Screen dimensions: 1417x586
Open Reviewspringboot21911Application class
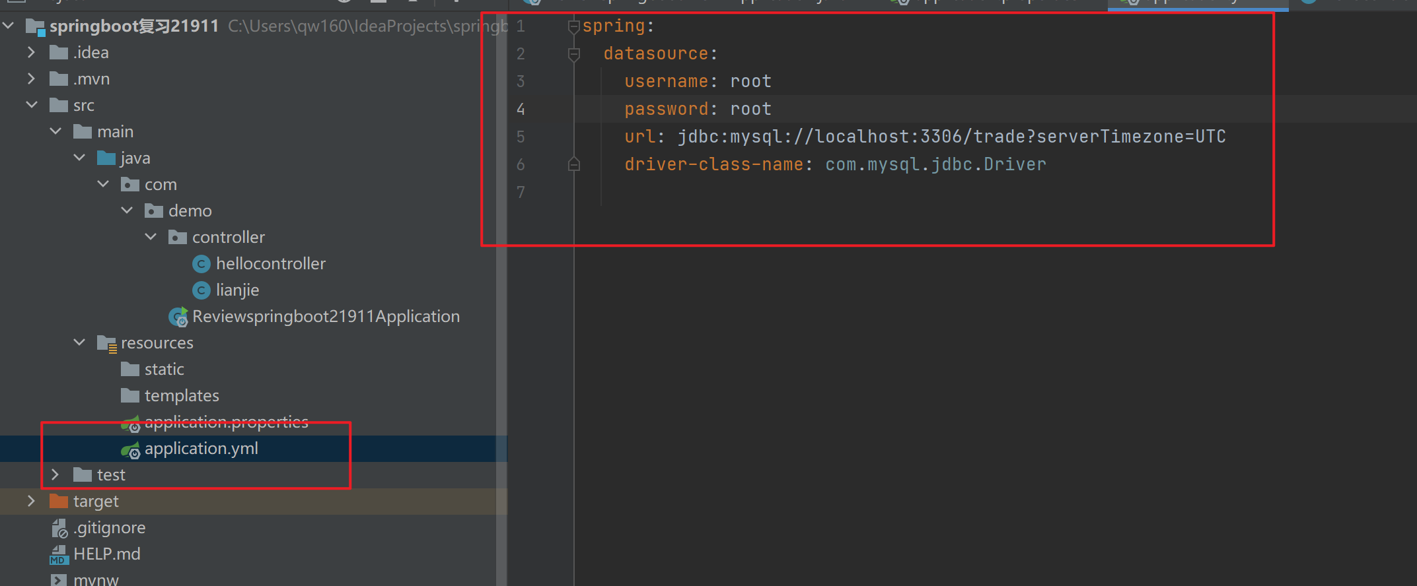[x=326, y=316]
